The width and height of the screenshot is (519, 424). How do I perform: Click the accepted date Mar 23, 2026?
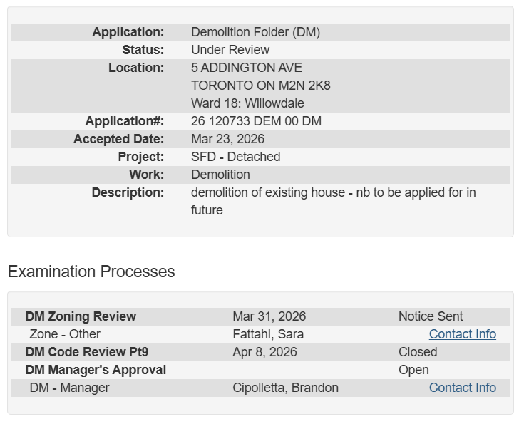coord(227,139)
